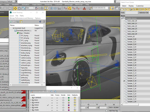Click the Add Time Tag button
Viewport: 150px width, 112px height.
(x=113, y=111)
